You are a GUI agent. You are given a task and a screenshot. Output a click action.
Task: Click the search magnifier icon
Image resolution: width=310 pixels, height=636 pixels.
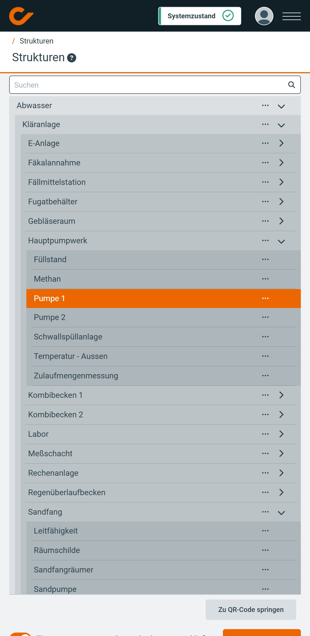pyautogui.click(x=291, y=85)
